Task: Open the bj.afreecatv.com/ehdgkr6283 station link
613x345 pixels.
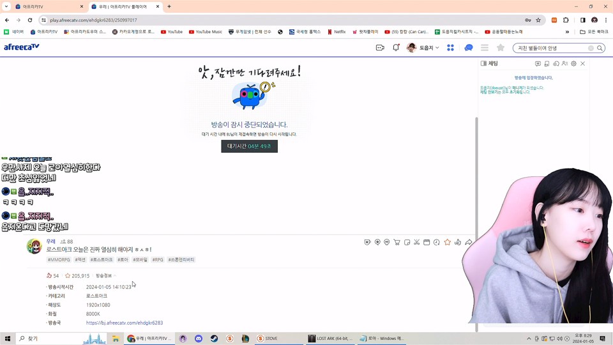Action: click(x=125, y=323)
